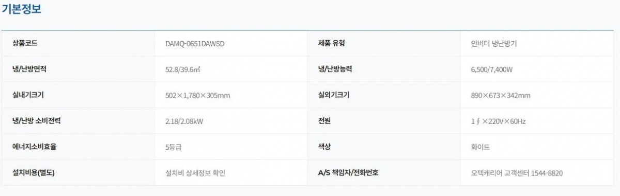Select the 제품 유형 label

tap(332, 43)
